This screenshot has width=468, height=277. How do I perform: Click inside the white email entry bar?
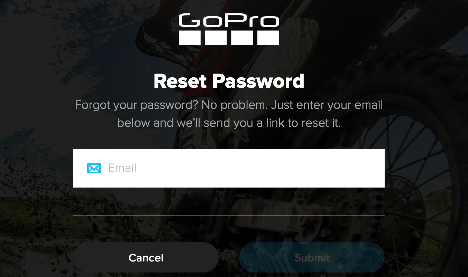click(229, 168)
